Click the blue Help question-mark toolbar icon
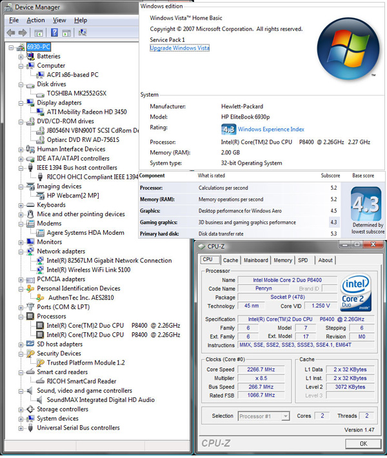Image resolution: width=387 pixels, height=458 pixels. point(54,32)
